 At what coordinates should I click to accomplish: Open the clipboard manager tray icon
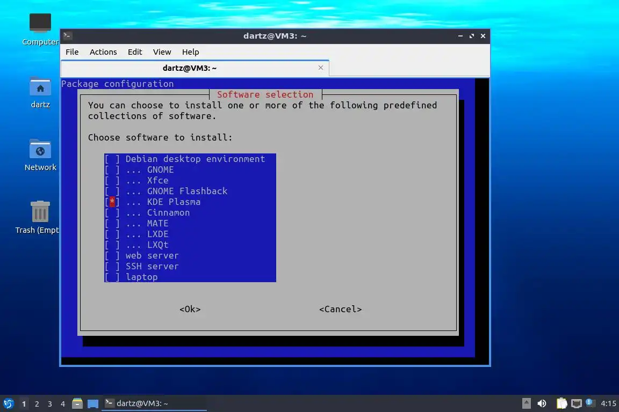562,403
